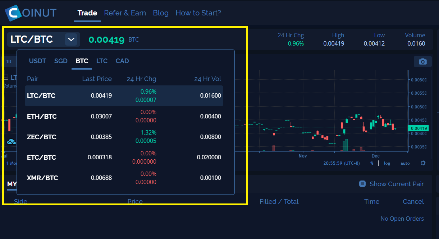This screenshot has height=239, width=439.
Task: Select the XMR/BTC pair row
Action: click(124, 178)
